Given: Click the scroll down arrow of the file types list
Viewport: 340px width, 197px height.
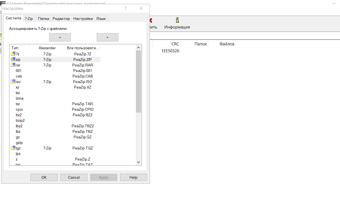Looking at the screenshot, I should (139, 162).
